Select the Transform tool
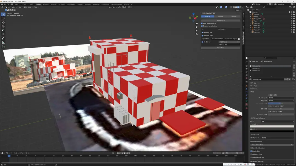The height and width of the screenshot is (166, 296). [3, 34]
